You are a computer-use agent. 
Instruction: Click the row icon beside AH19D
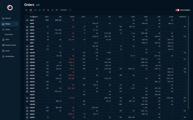click(27, 82)
